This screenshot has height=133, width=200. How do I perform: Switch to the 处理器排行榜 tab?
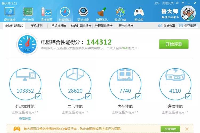(x=104, y=26)
